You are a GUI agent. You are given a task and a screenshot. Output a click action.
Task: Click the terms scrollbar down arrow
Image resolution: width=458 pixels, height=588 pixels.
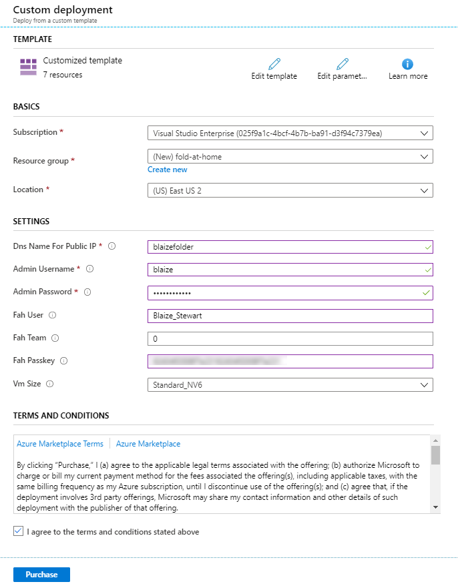click(435, 507)
